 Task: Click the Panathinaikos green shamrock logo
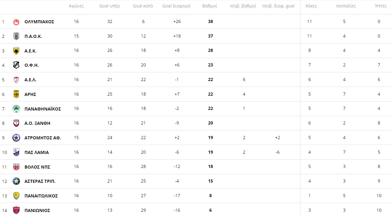click(x=16, y=109)
